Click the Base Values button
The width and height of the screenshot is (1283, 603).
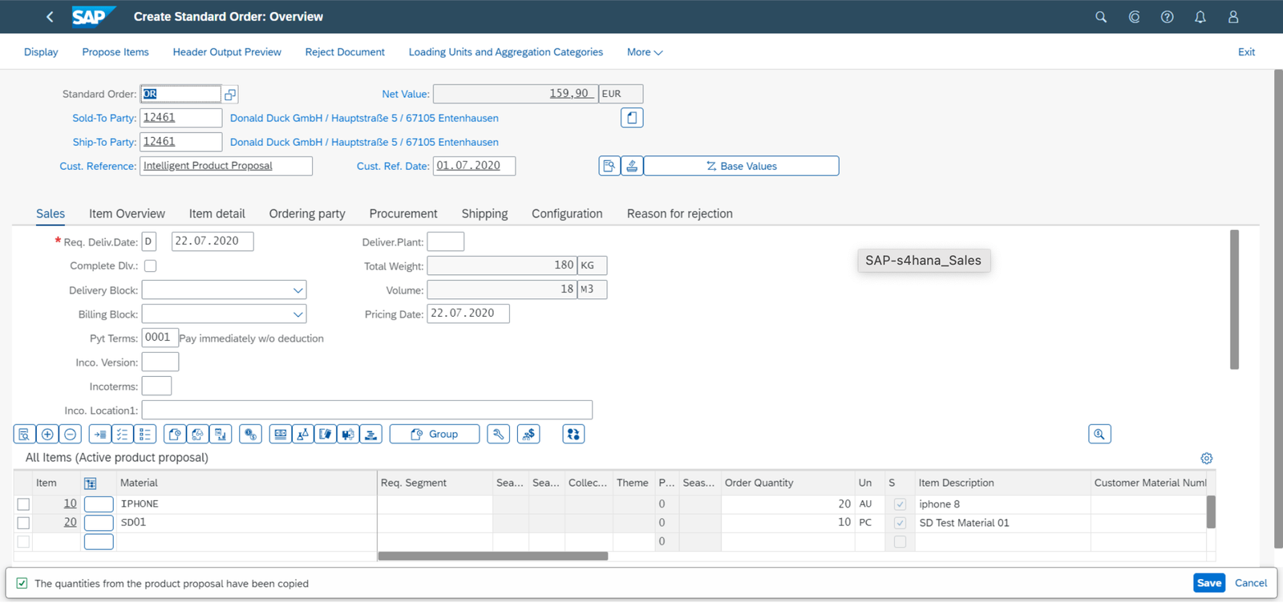[x=741, y=166]
